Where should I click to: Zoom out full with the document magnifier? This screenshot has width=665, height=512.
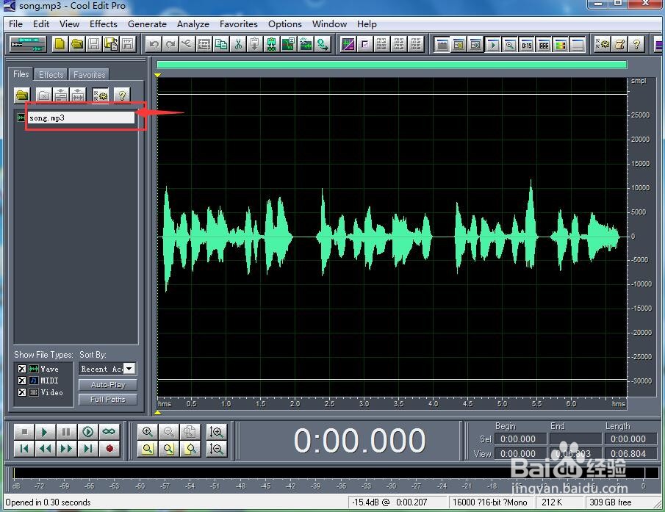click(190, 431)
